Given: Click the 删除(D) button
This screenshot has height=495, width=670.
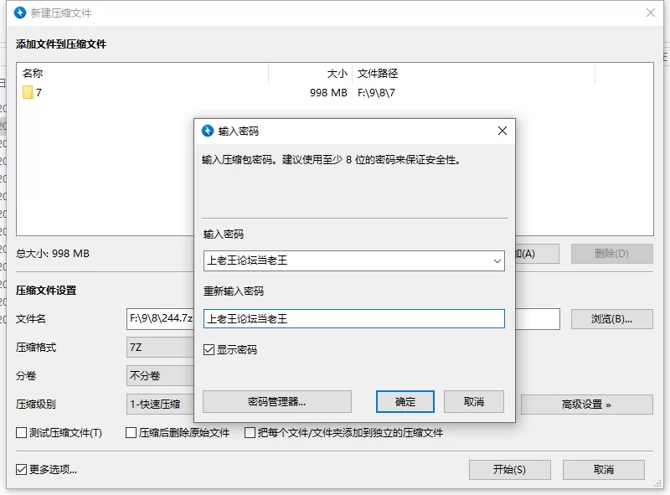Looking at the screenshot, I should click(612, 254).
